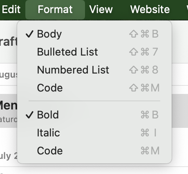Viewport: 188px width, 174px height.
Task: Click the Shift-Command-B shortcut glyph for Body
Action: click(x=144, y=34)
